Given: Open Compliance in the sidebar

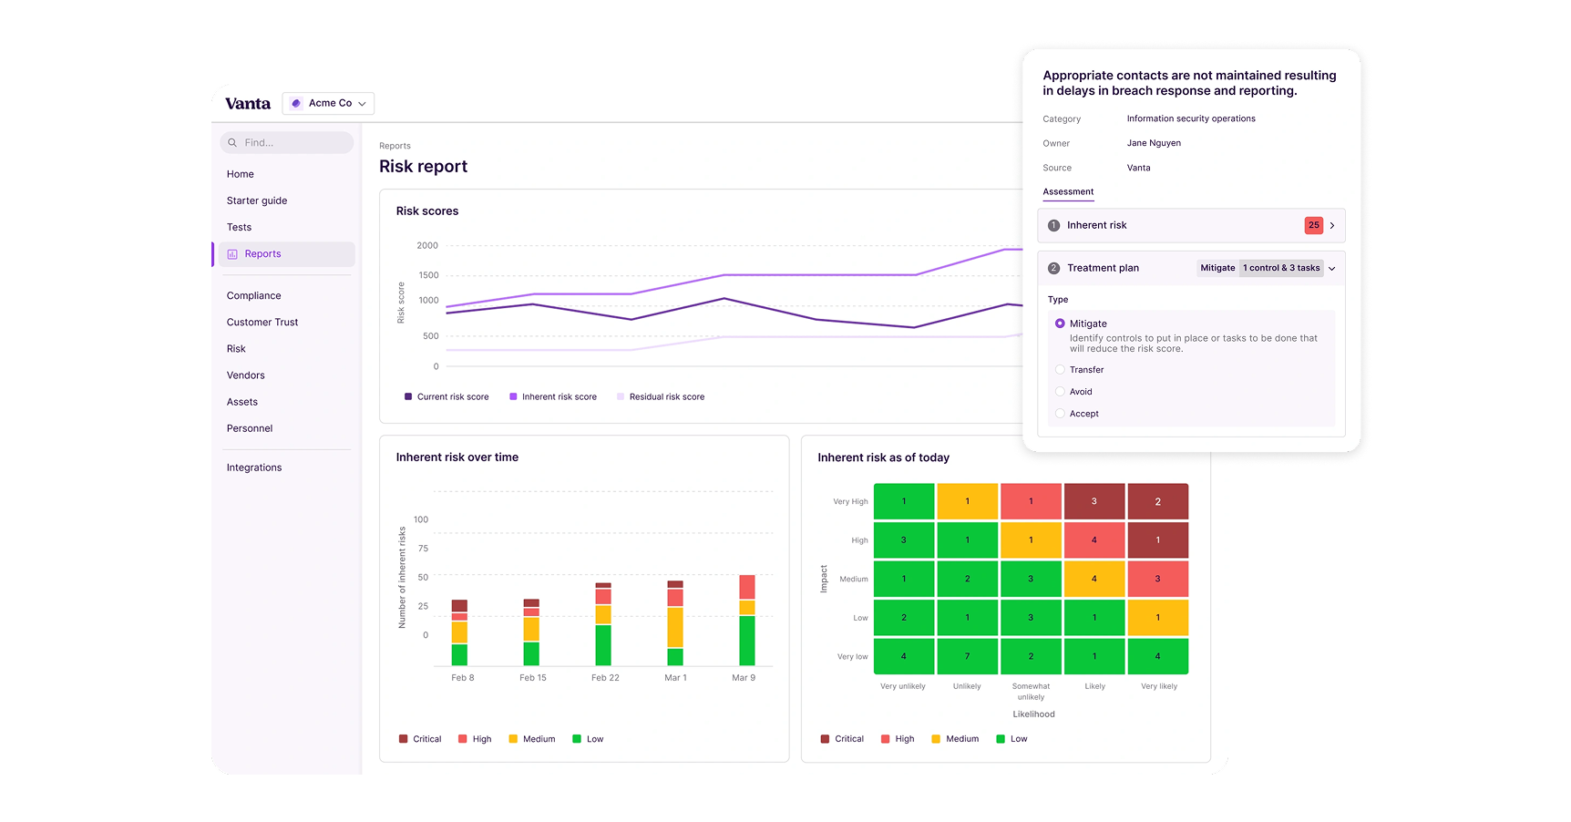Looking at the screenshot, I should point(254,296).
